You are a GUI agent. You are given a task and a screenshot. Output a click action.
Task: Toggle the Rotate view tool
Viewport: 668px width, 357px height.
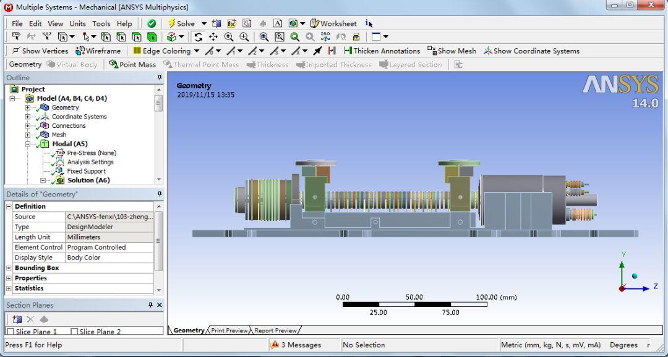(198, 36)
